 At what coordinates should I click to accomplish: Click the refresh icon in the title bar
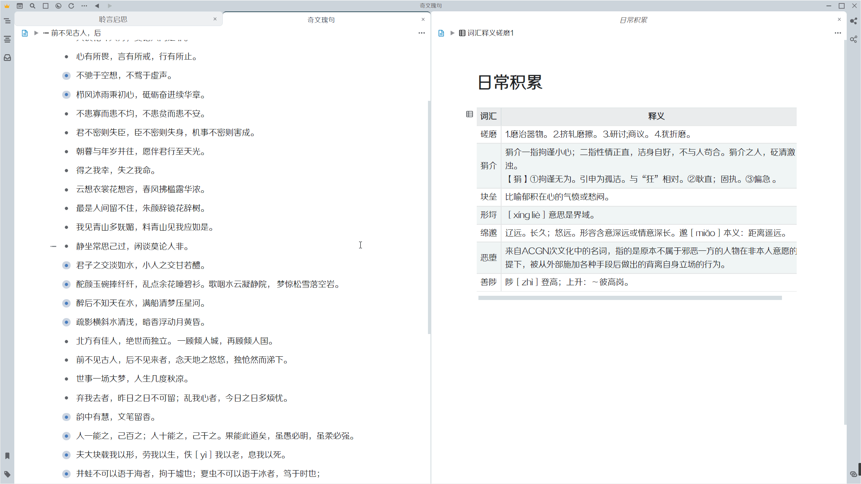pos(71,6)
